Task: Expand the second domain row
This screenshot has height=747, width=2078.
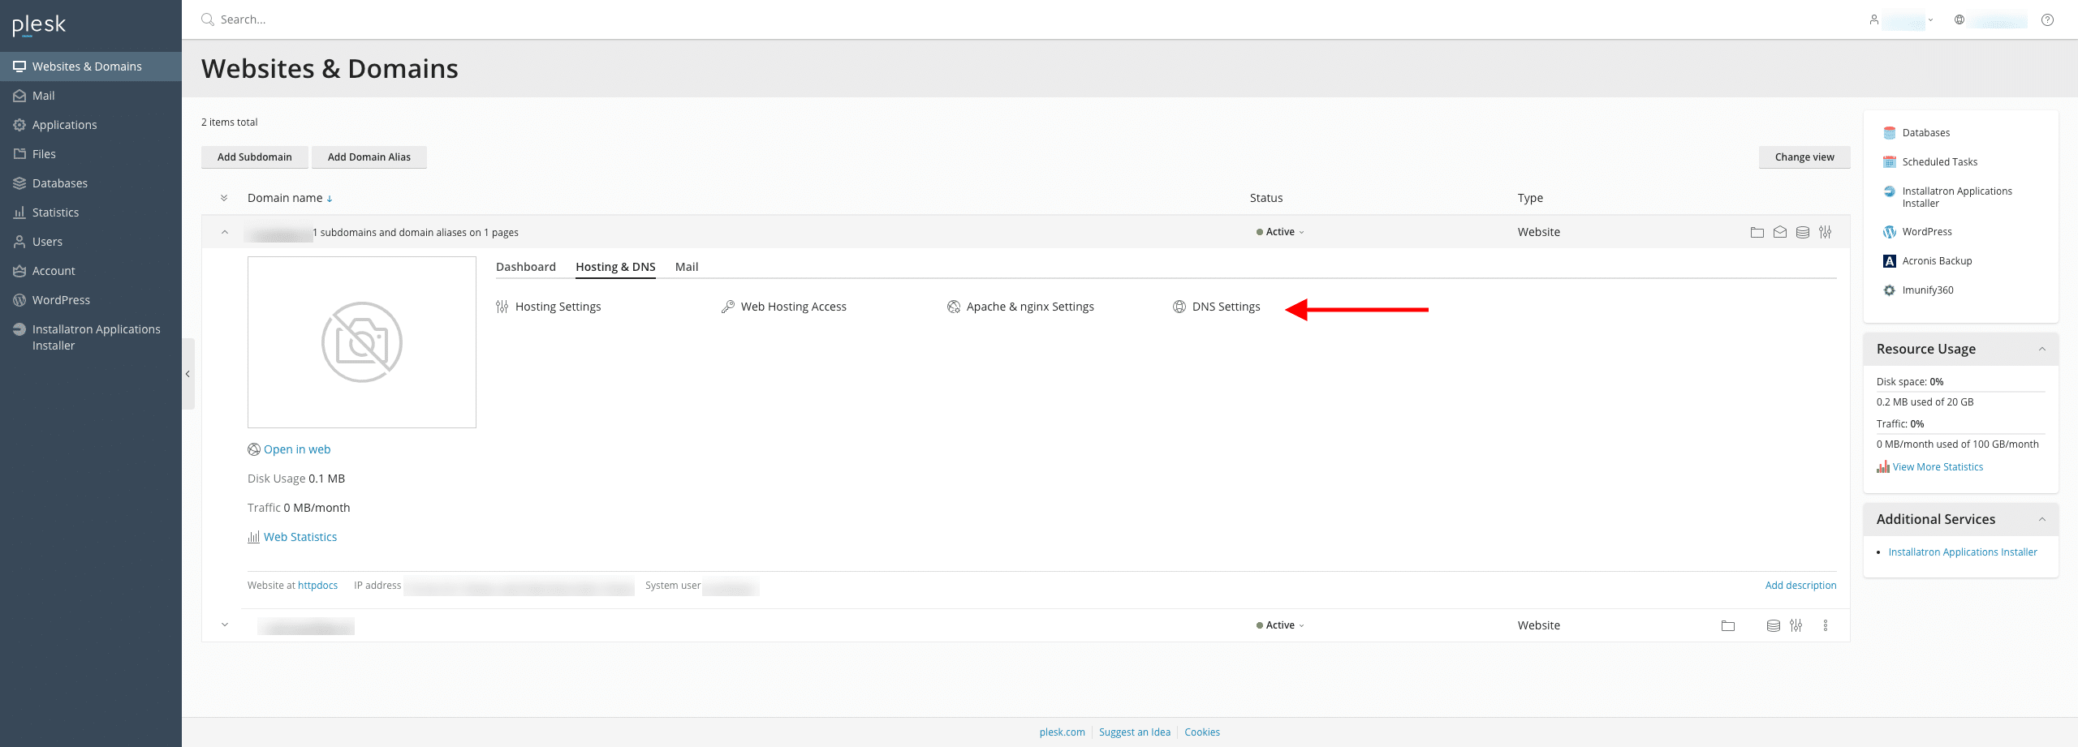Action: [225, 625]
